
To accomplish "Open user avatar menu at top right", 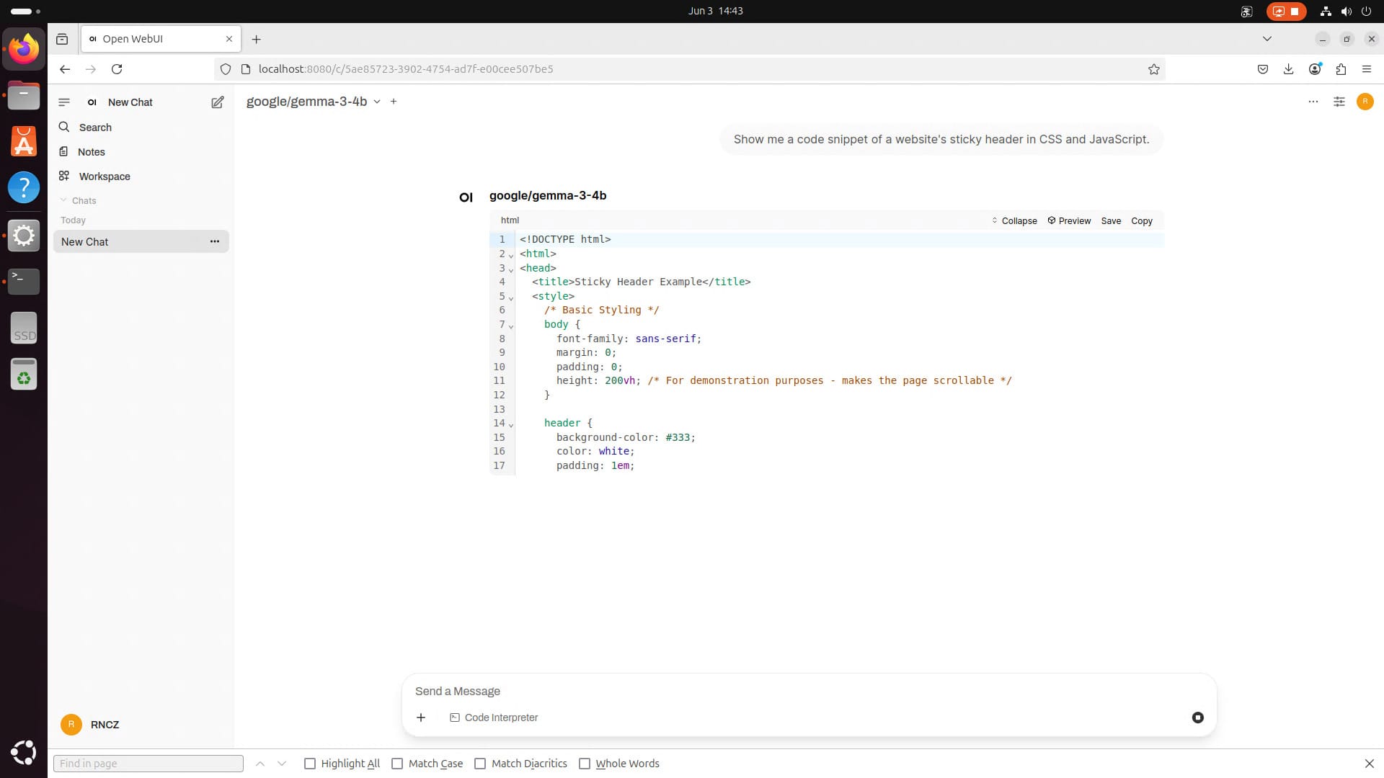I will point(1365,102).
